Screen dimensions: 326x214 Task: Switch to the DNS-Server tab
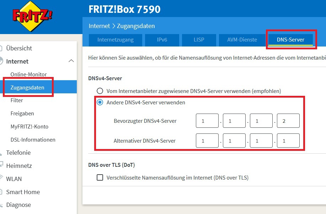pyautogui.click(x=290, y=40)
